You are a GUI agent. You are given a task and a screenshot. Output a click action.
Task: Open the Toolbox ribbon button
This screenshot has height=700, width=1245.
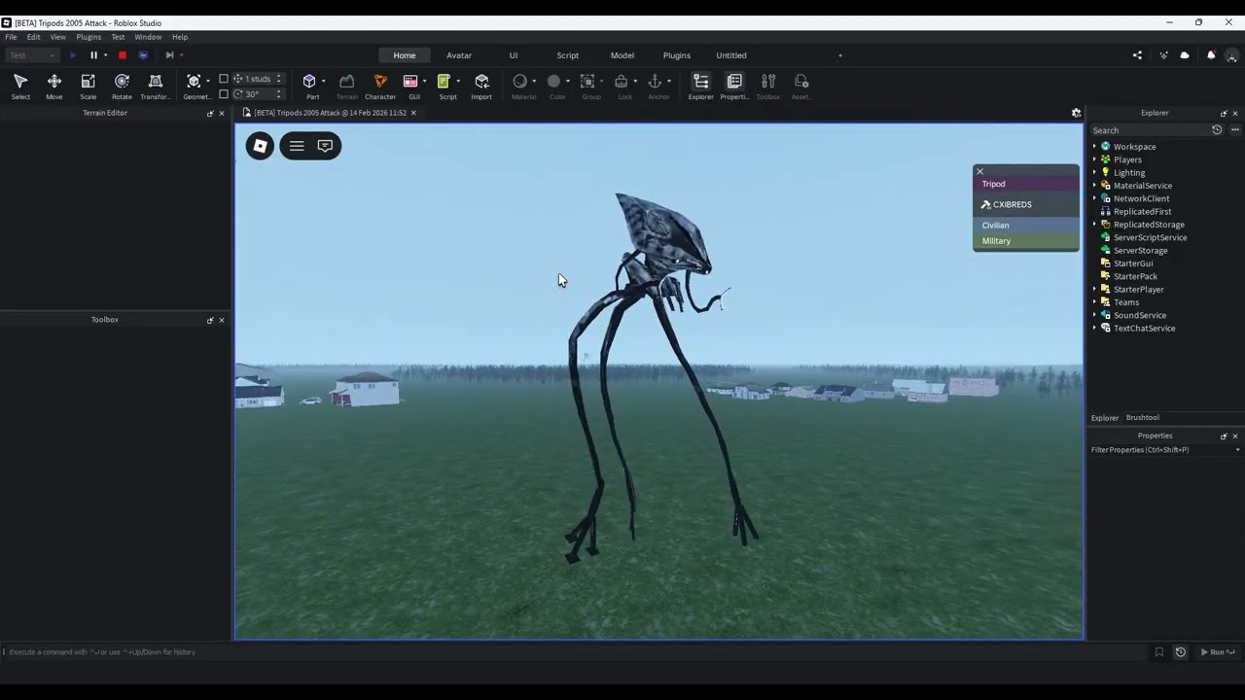pos(768,86)
